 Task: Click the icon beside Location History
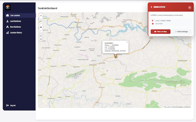click(7, 33)
